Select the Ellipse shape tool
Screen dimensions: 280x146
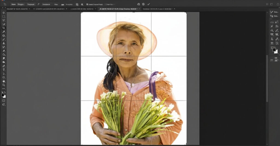[4, 78]
